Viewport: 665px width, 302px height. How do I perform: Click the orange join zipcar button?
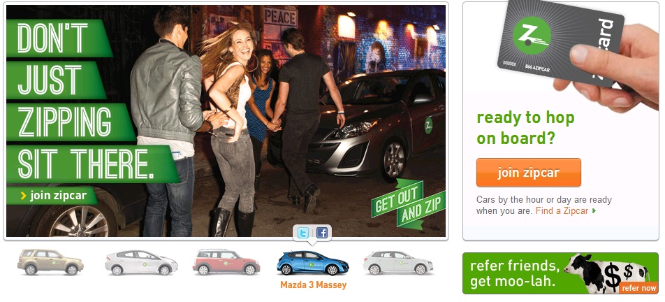point(528,173)
